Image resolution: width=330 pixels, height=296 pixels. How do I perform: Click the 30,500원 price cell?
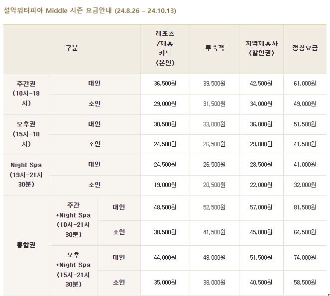coord(165,124)
